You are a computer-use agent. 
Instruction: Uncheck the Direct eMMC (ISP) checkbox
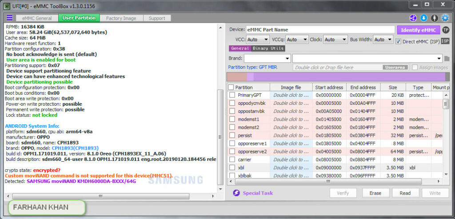pyautogui.click(x=399, y=41)
